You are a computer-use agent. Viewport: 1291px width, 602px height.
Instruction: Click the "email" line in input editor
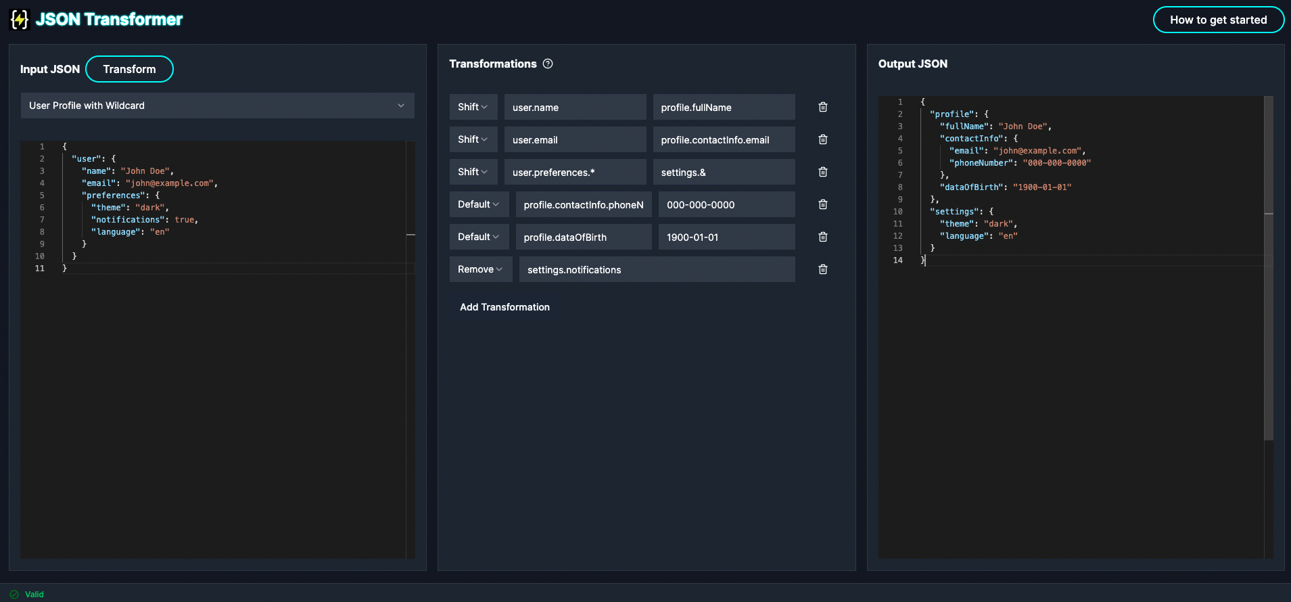pos(149,183)
